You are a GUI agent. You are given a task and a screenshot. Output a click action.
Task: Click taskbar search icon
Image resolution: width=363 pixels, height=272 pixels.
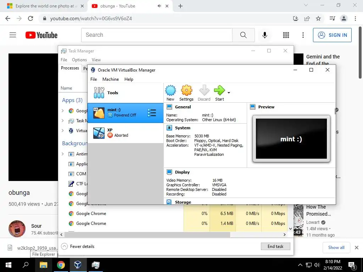(x=25, y=265)
